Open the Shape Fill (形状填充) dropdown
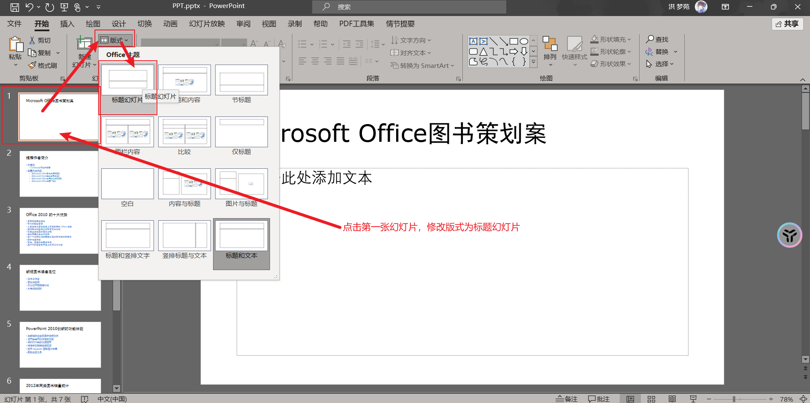Screen dimensions: 810x403 pos(610,39)
